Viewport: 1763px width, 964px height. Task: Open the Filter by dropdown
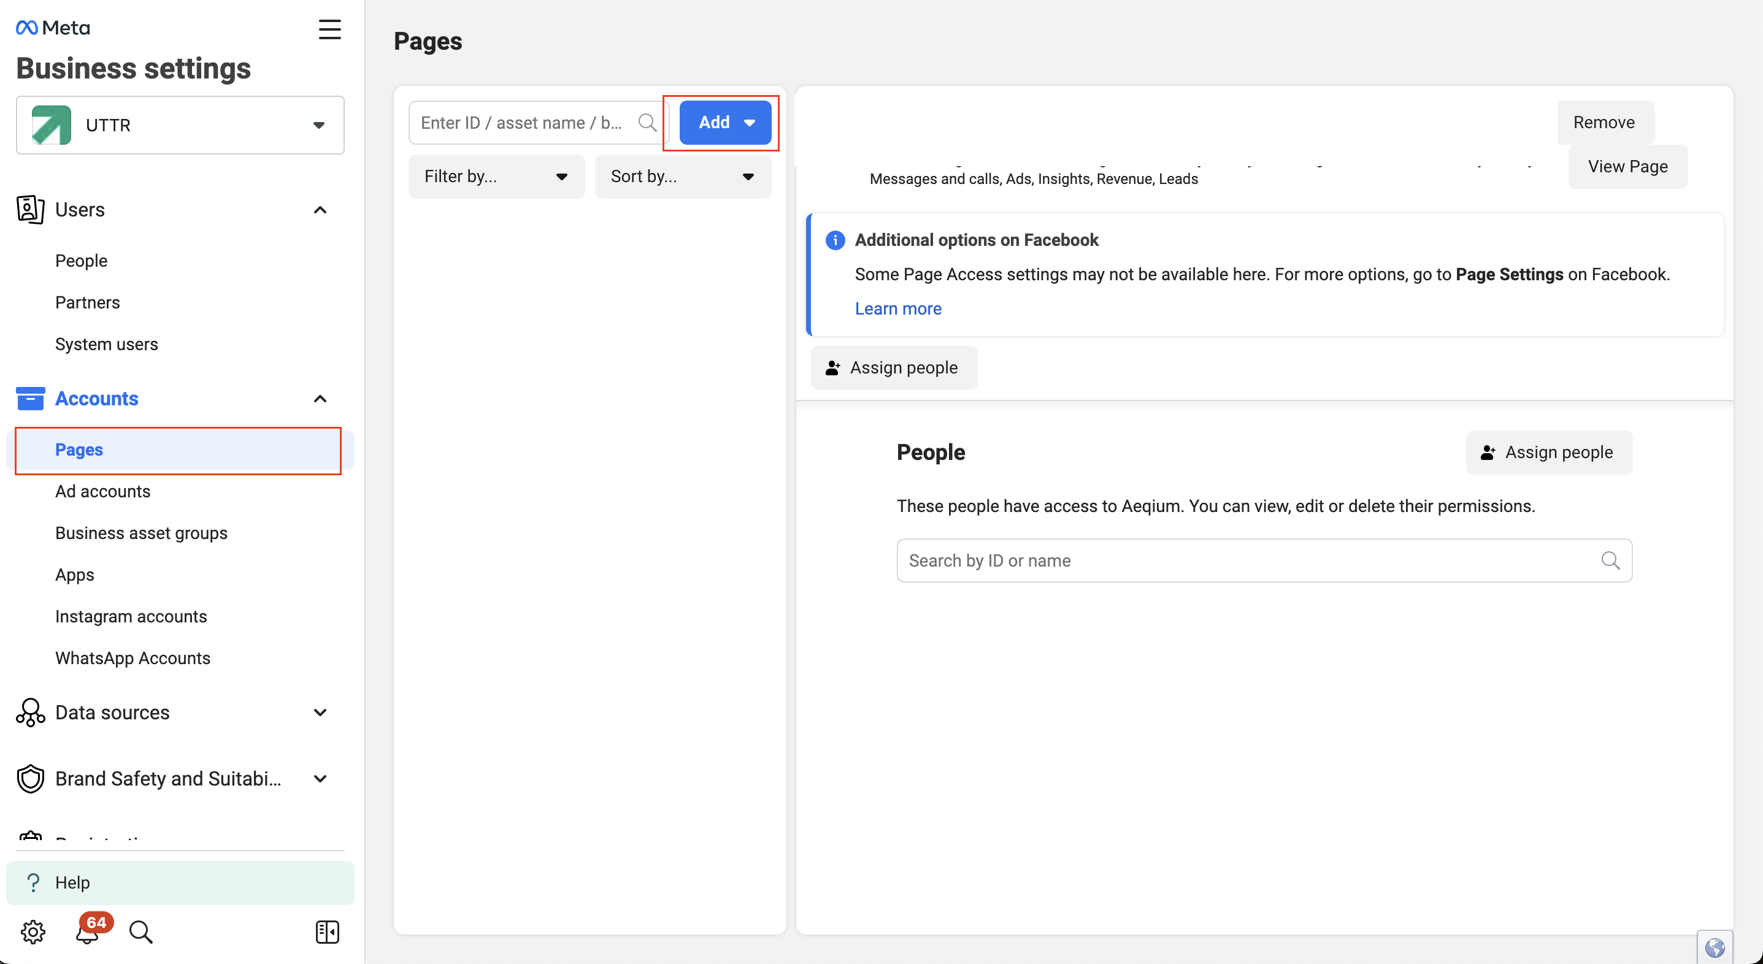[496, 177]
